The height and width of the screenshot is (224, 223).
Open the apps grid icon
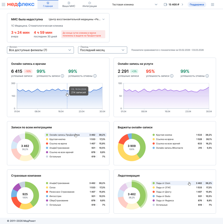3,4
